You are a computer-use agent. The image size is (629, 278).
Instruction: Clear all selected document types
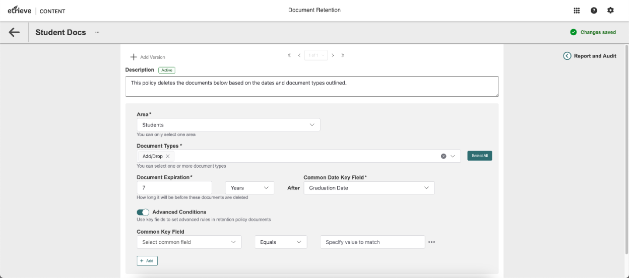444,156
